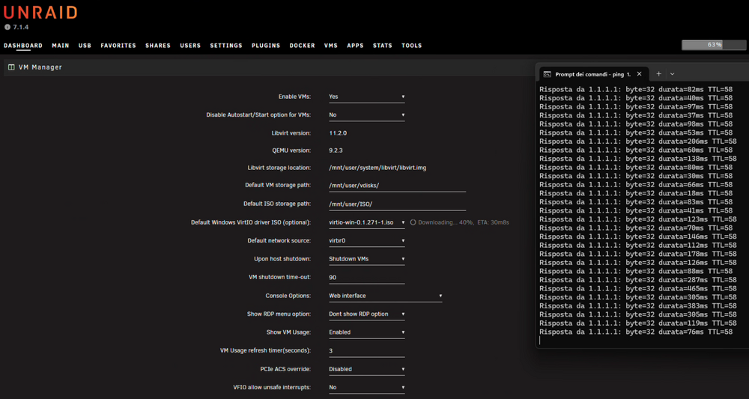This screenshot has width=749, height=399.
Task: Open the Enable VMs dropdown
Action: [366, 97]
